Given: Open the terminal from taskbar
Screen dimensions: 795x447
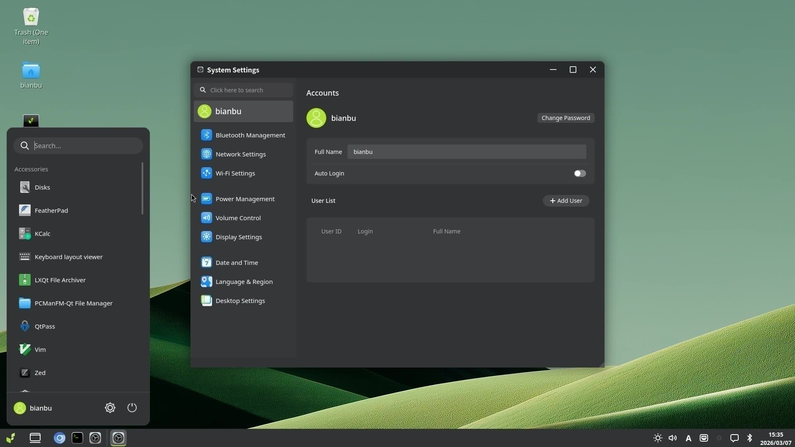Looking at the screenshot, I should (x=77, y=438).
